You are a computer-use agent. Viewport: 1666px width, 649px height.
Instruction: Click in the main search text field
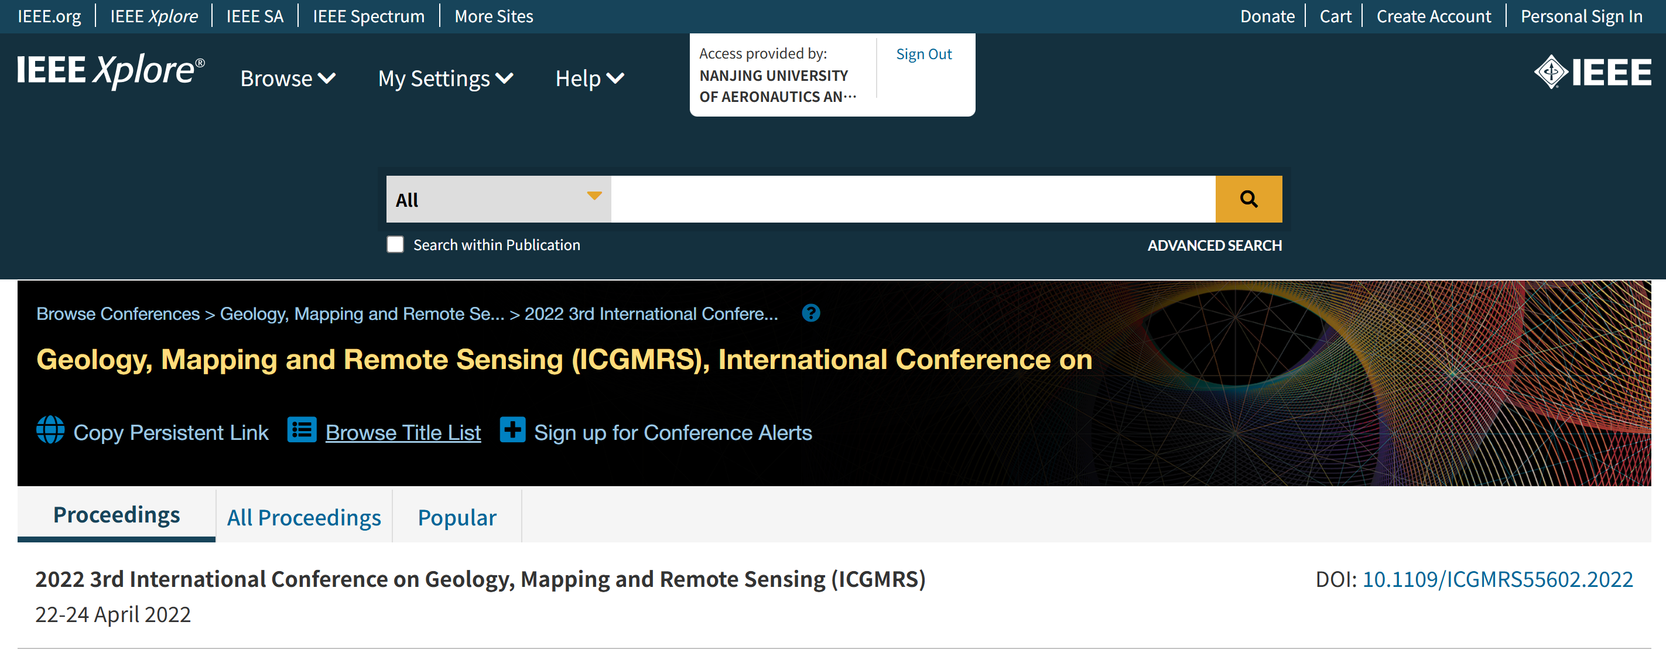tap(913, 199)
